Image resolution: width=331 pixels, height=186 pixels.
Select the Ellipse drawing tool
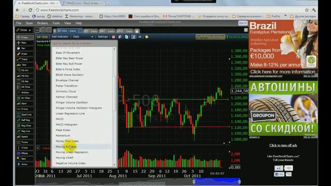click(x=25, y=153)
